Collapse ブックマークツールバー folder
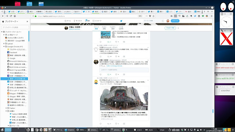 tap(2, 32)
